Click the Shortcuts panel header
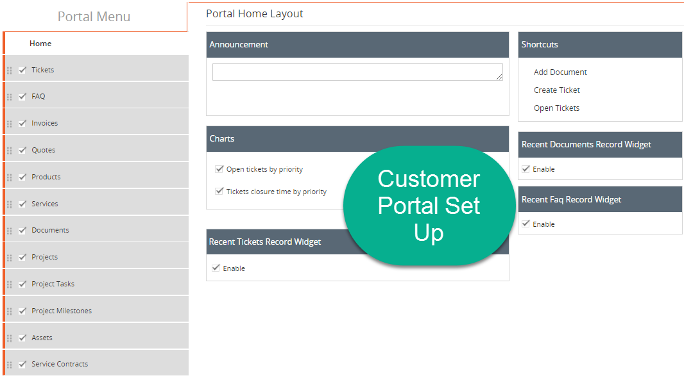This screenshot has height=378, width=684. tap(600, 45)
